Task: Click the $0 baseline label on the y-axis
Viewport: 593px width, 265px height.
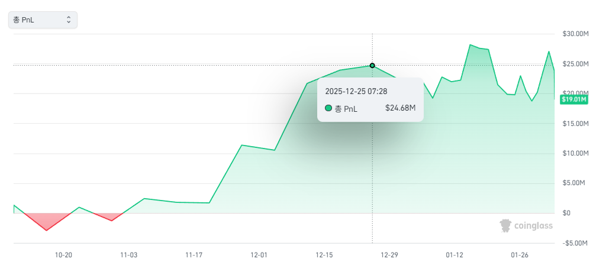Action: pyautogui.click(x=566, y=214)
